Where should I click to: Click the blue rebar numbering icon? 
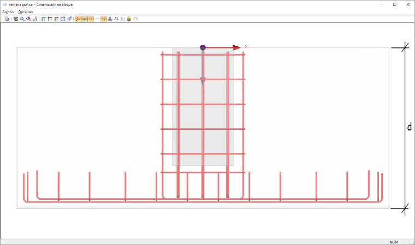click(123, 19)
